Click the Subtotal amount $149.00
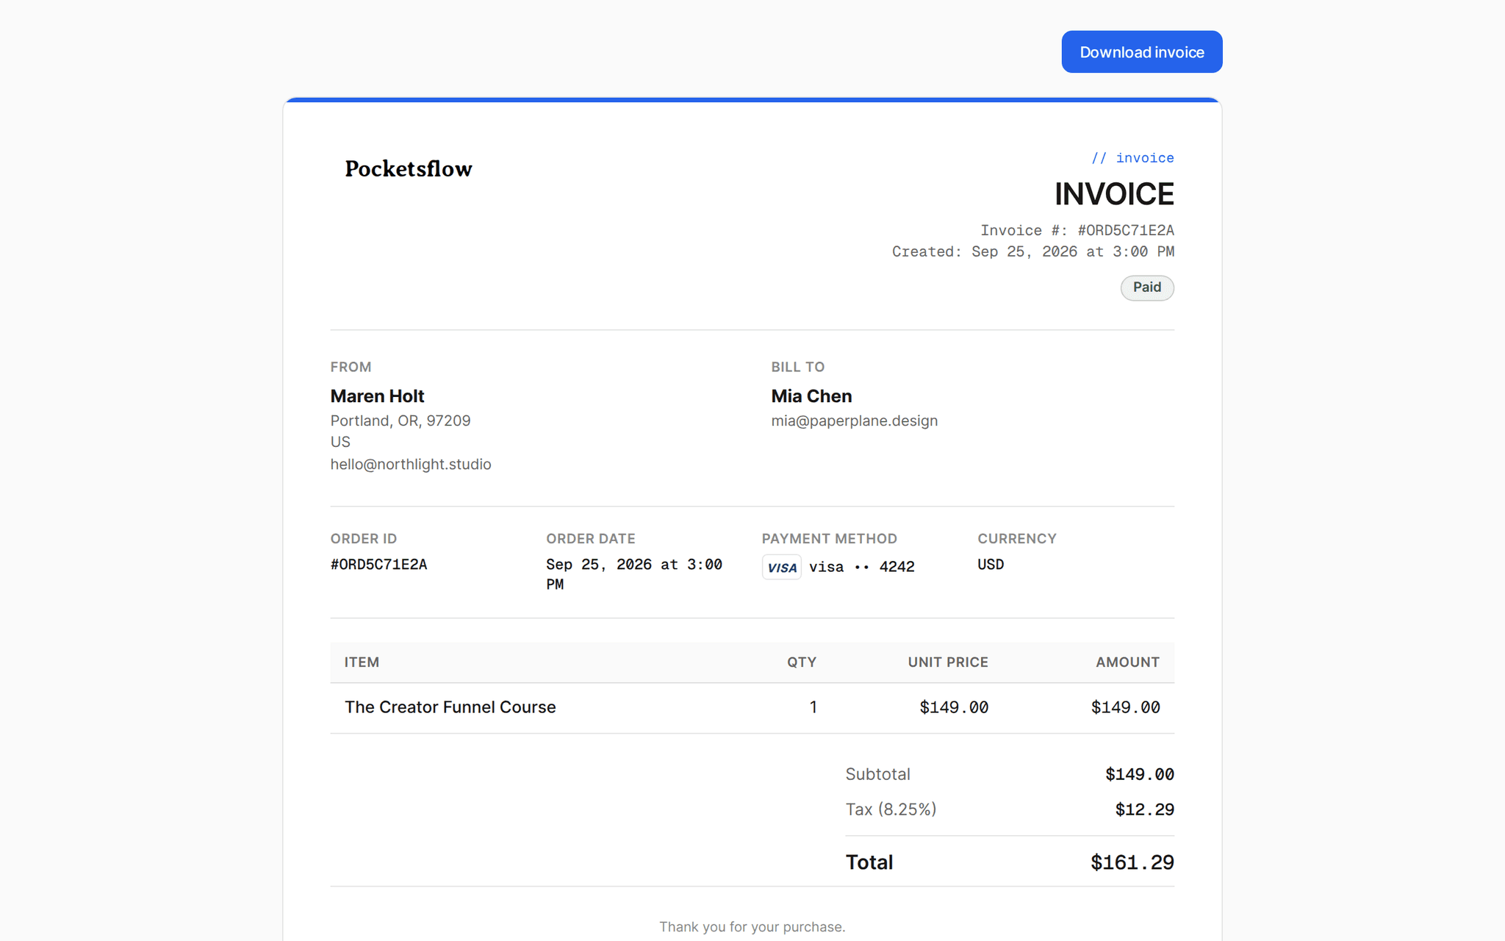This screenshot has width=1505, height=941. tap(1140, 775)
